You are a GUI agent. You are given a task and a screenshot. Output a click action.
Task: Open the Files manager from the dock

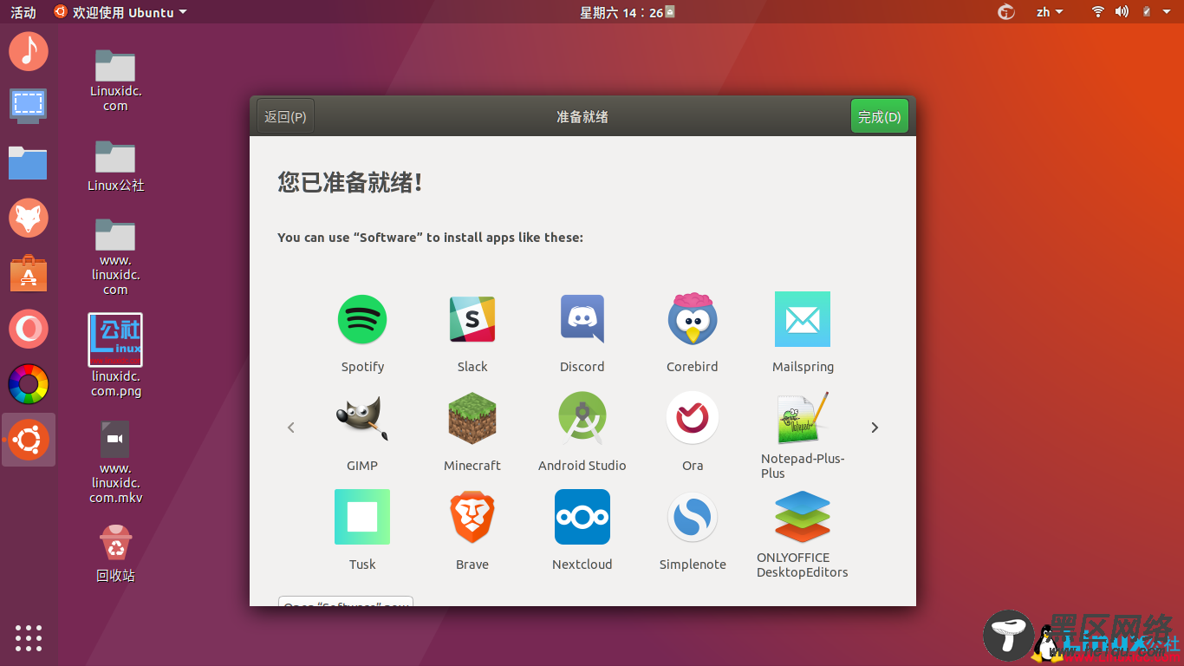coord(29,162)
